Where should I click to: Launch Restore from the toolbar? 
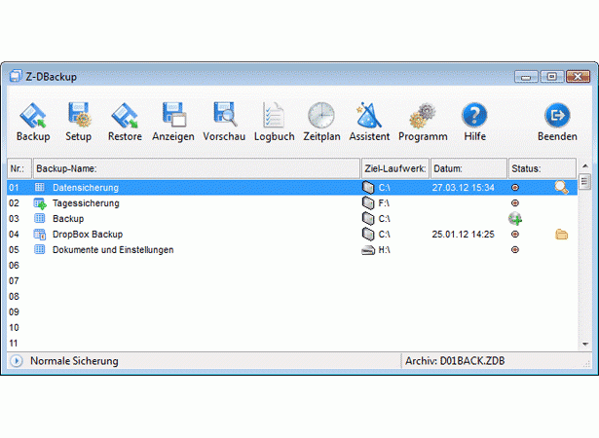[x=125, y=122]
